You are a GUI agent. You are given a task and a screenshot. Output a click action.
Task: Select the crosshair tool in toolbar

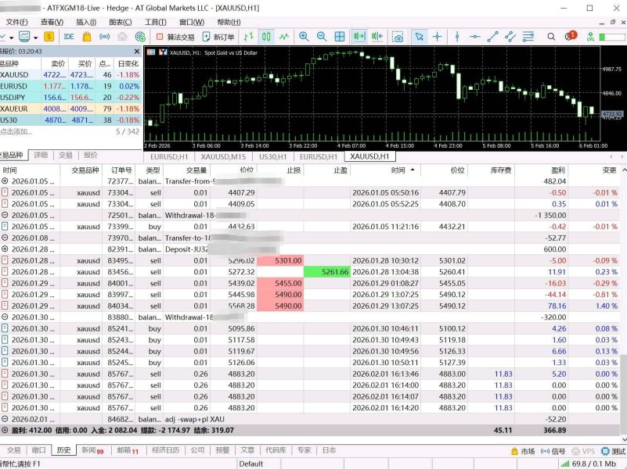pos(437,37)
